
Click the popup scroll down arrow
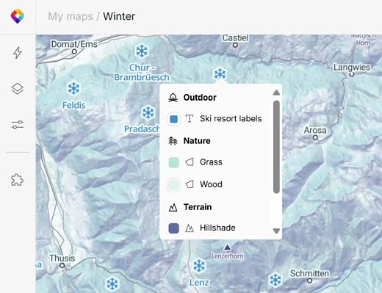[x=276, y=231]
